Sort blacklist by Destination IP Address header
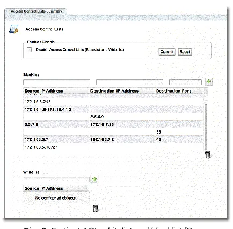Viewport: 233px width, 229px height. pyautogui.click(x=122, y=91)
